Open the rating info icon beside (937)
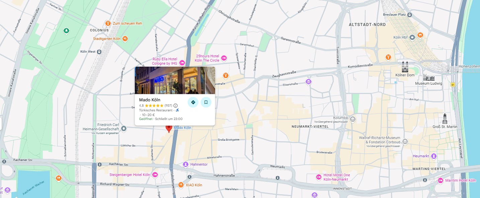Viewport: 480px width, 198px height. tap(176, 106)
